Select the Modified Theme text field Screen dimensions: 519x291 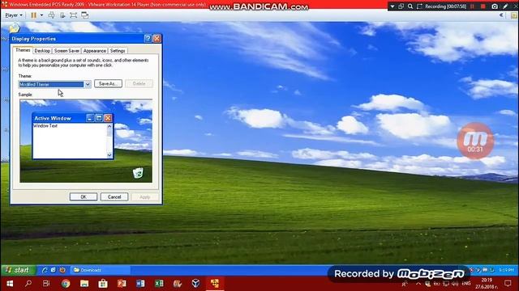click(x=51, y=84)
